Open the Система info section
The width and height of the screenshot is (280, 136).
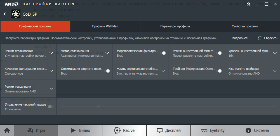coord(257,130)
